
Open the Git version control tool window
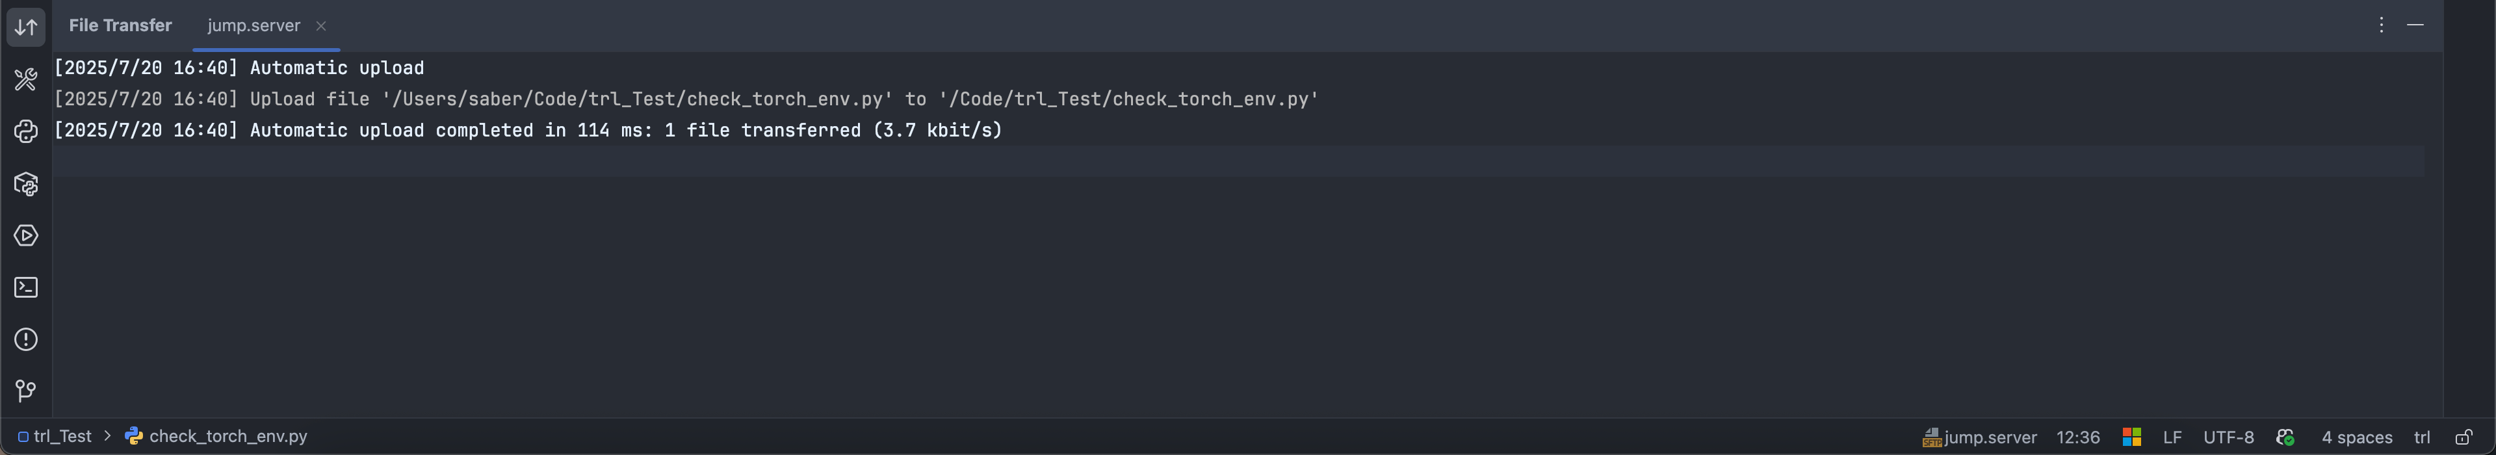26,391
